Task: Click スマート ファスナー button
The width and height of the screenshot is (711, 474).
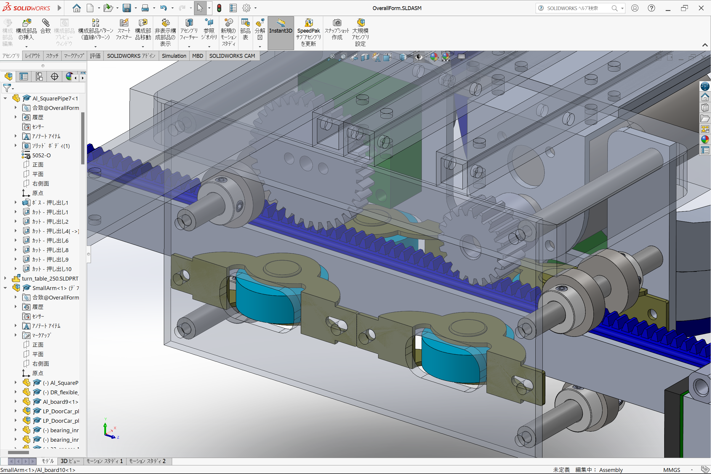Action: point(124,30)
